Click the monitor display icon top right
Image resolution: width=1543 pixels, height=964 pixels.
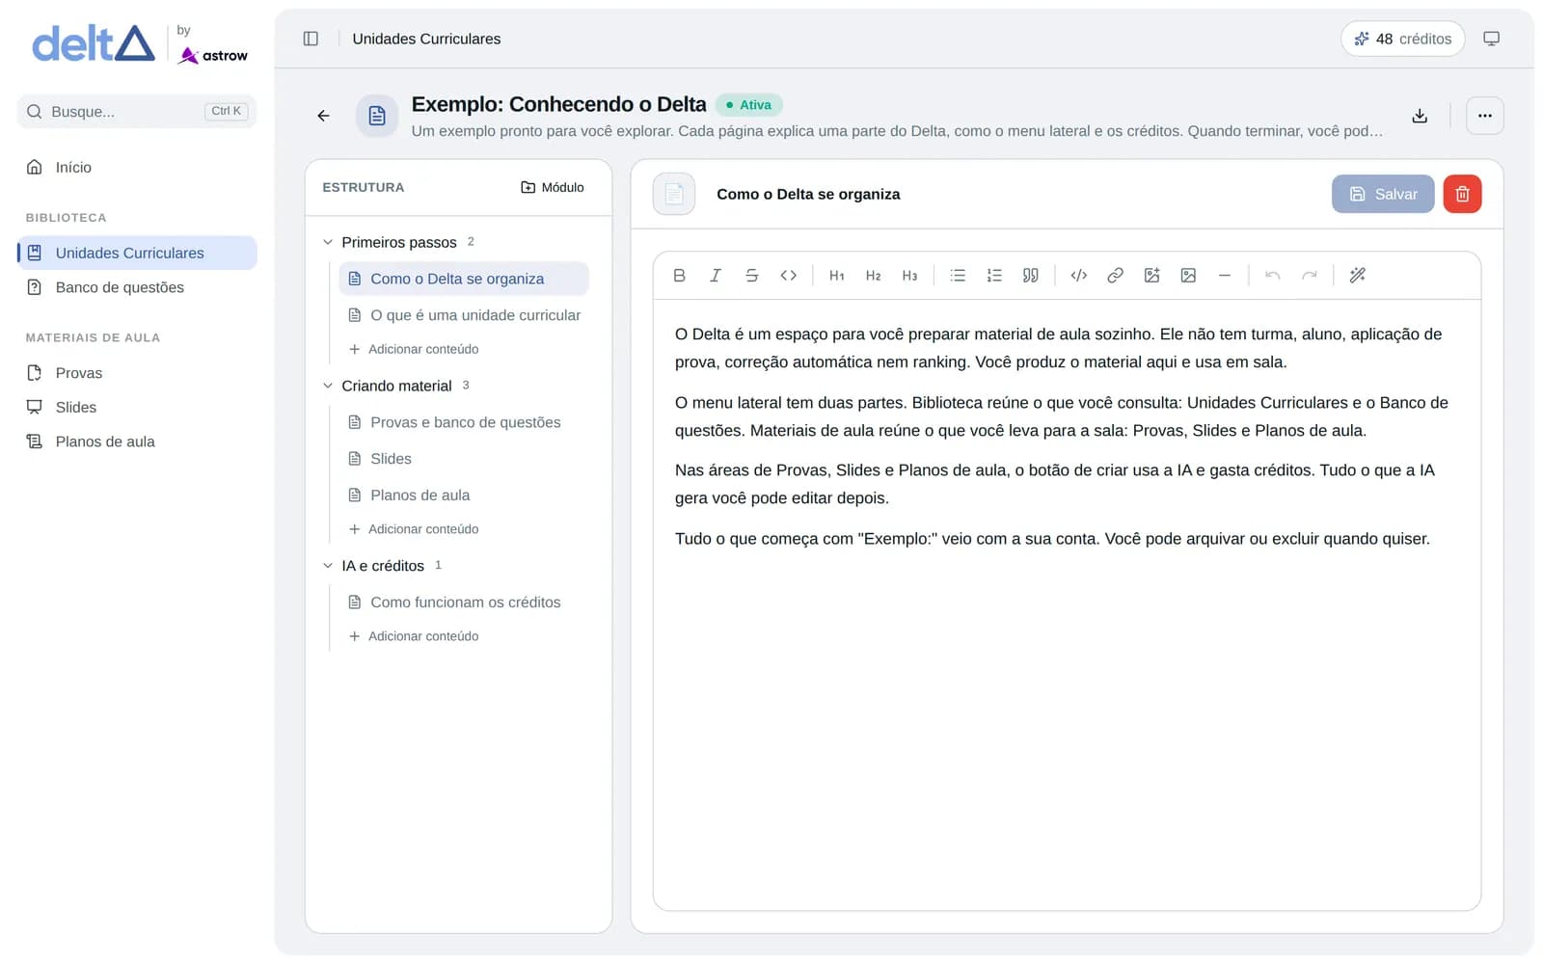(1491, 39)
